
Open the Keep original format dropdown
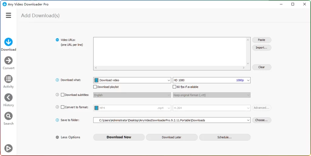[211, 95]
